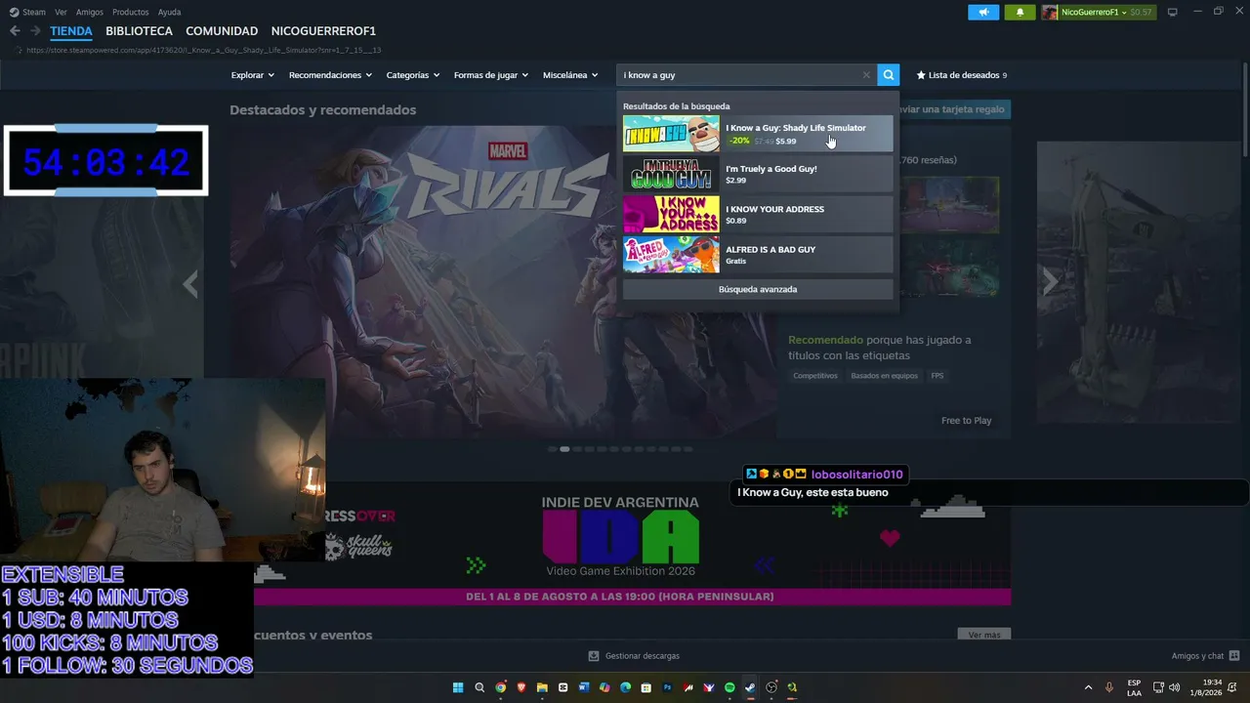Open Lista de deseados wishlist link
This screenshot has width=1250, height=703.
point(961,75)
